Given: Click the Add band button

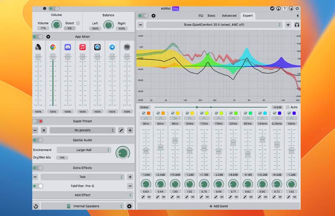Looking at the screenshot, I should 218,206.
